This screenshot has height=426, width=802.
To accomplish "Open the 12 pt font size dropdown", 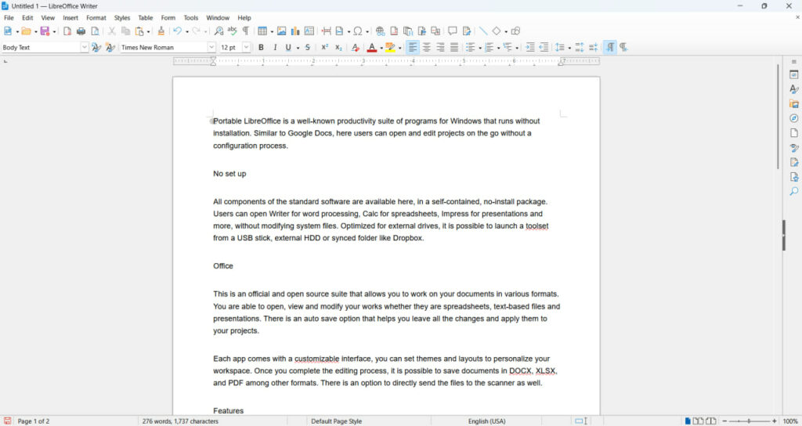I will 246,47.
